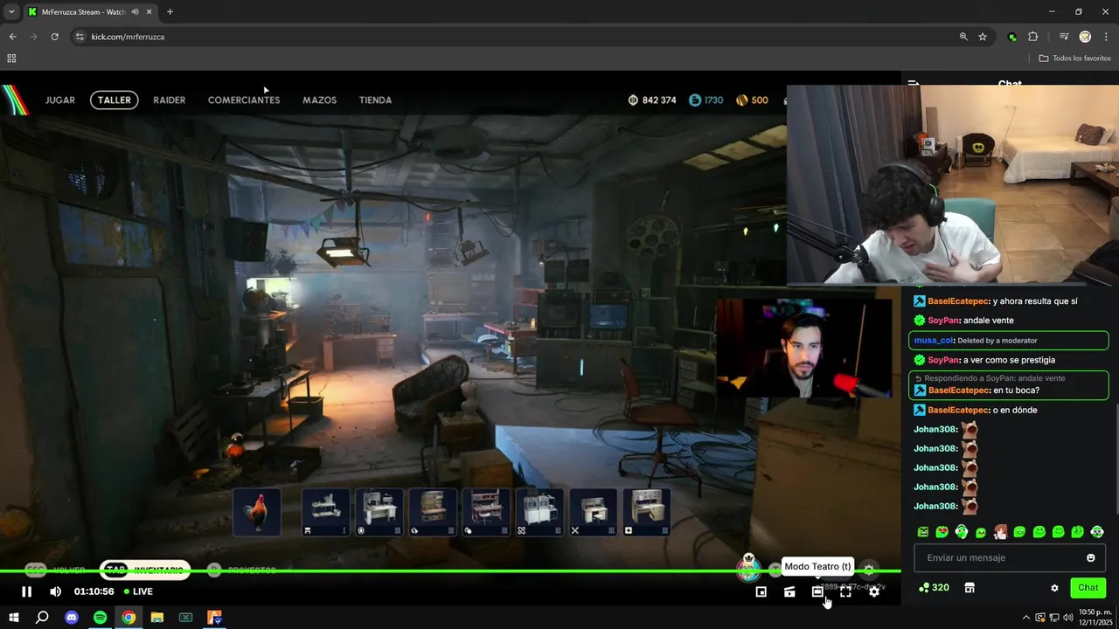Open chat settings gear

pos(1054,588)
